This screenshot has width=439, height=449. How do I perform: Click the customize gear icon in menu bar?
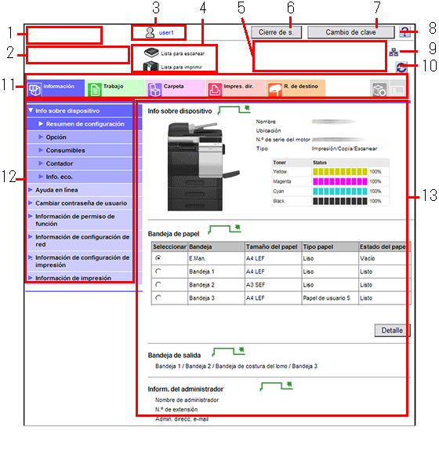click(379, 89)
